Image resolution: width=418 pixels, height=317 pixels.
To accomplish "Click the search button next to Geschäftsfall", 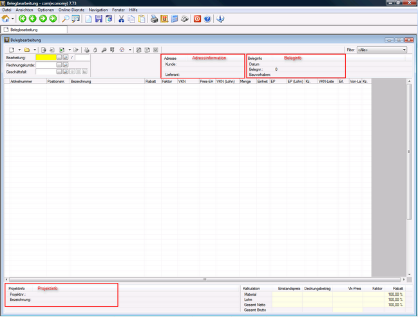I will click(x=65, y=71).
